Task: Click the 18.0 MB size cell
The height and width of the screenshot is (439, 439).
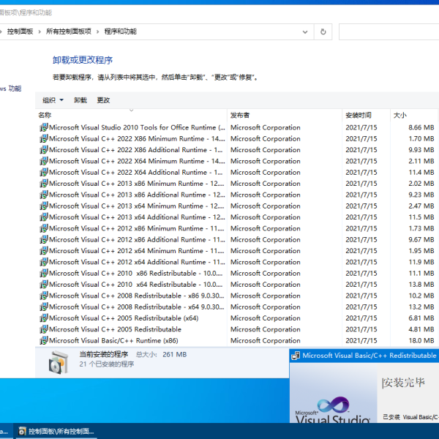Action: pyautogui.click(x=421, y=341)
